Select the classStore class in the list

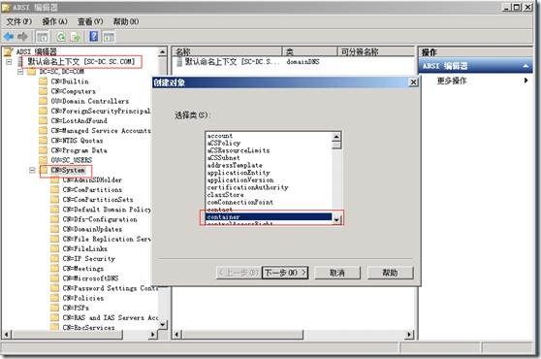pos(269,195)
